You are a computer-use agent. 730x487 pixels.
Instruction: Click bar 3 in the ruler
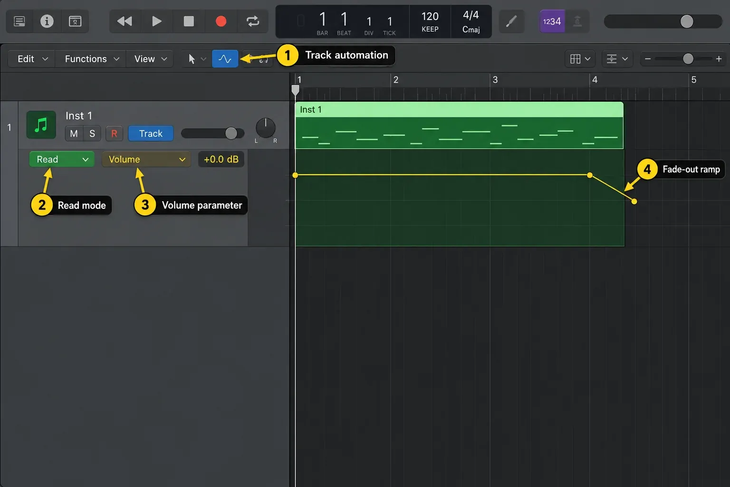tap(495, 80)
